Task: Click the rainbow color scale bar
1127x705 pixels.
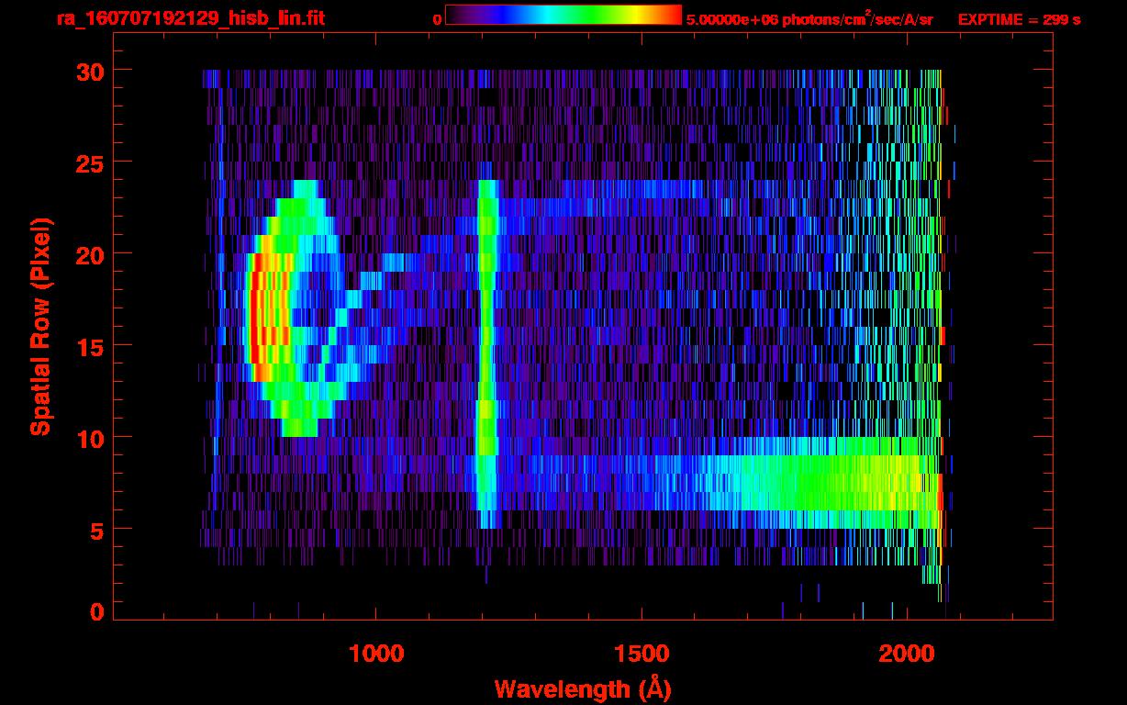Action: [563, 15]
